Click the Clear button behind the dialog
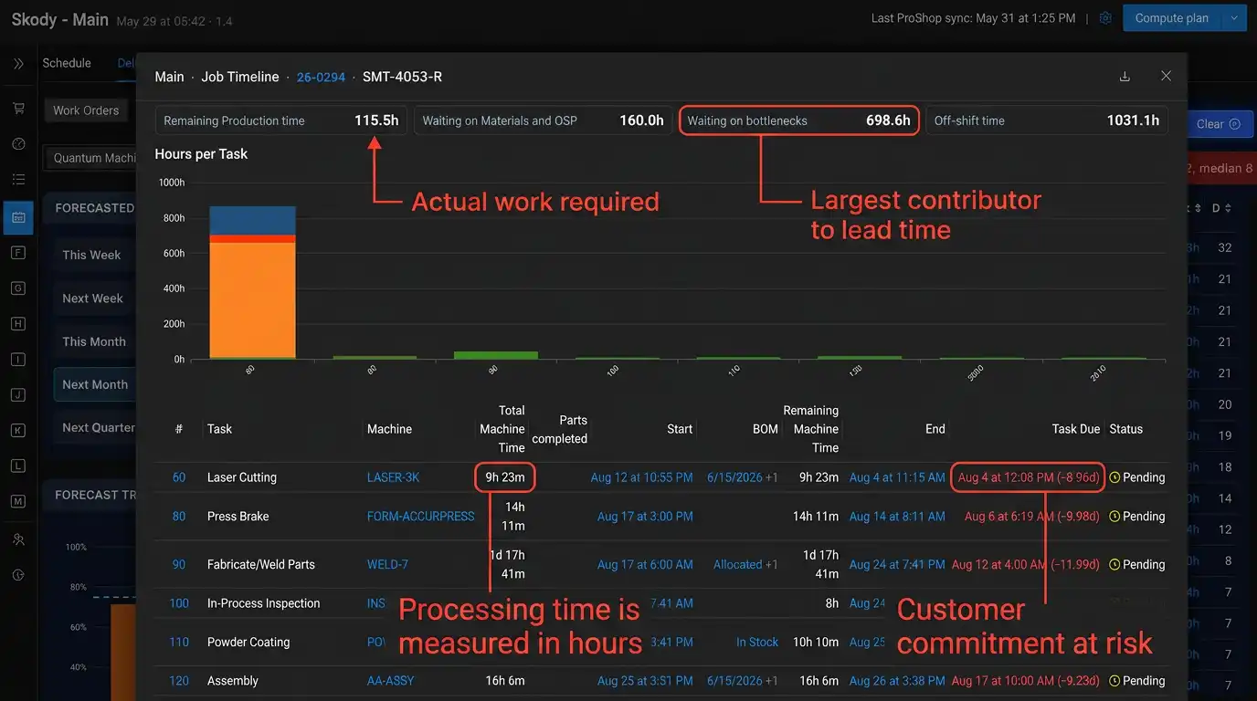Screen dimensions: 1257x701 pyautogui.click(x=1219, y=124)
